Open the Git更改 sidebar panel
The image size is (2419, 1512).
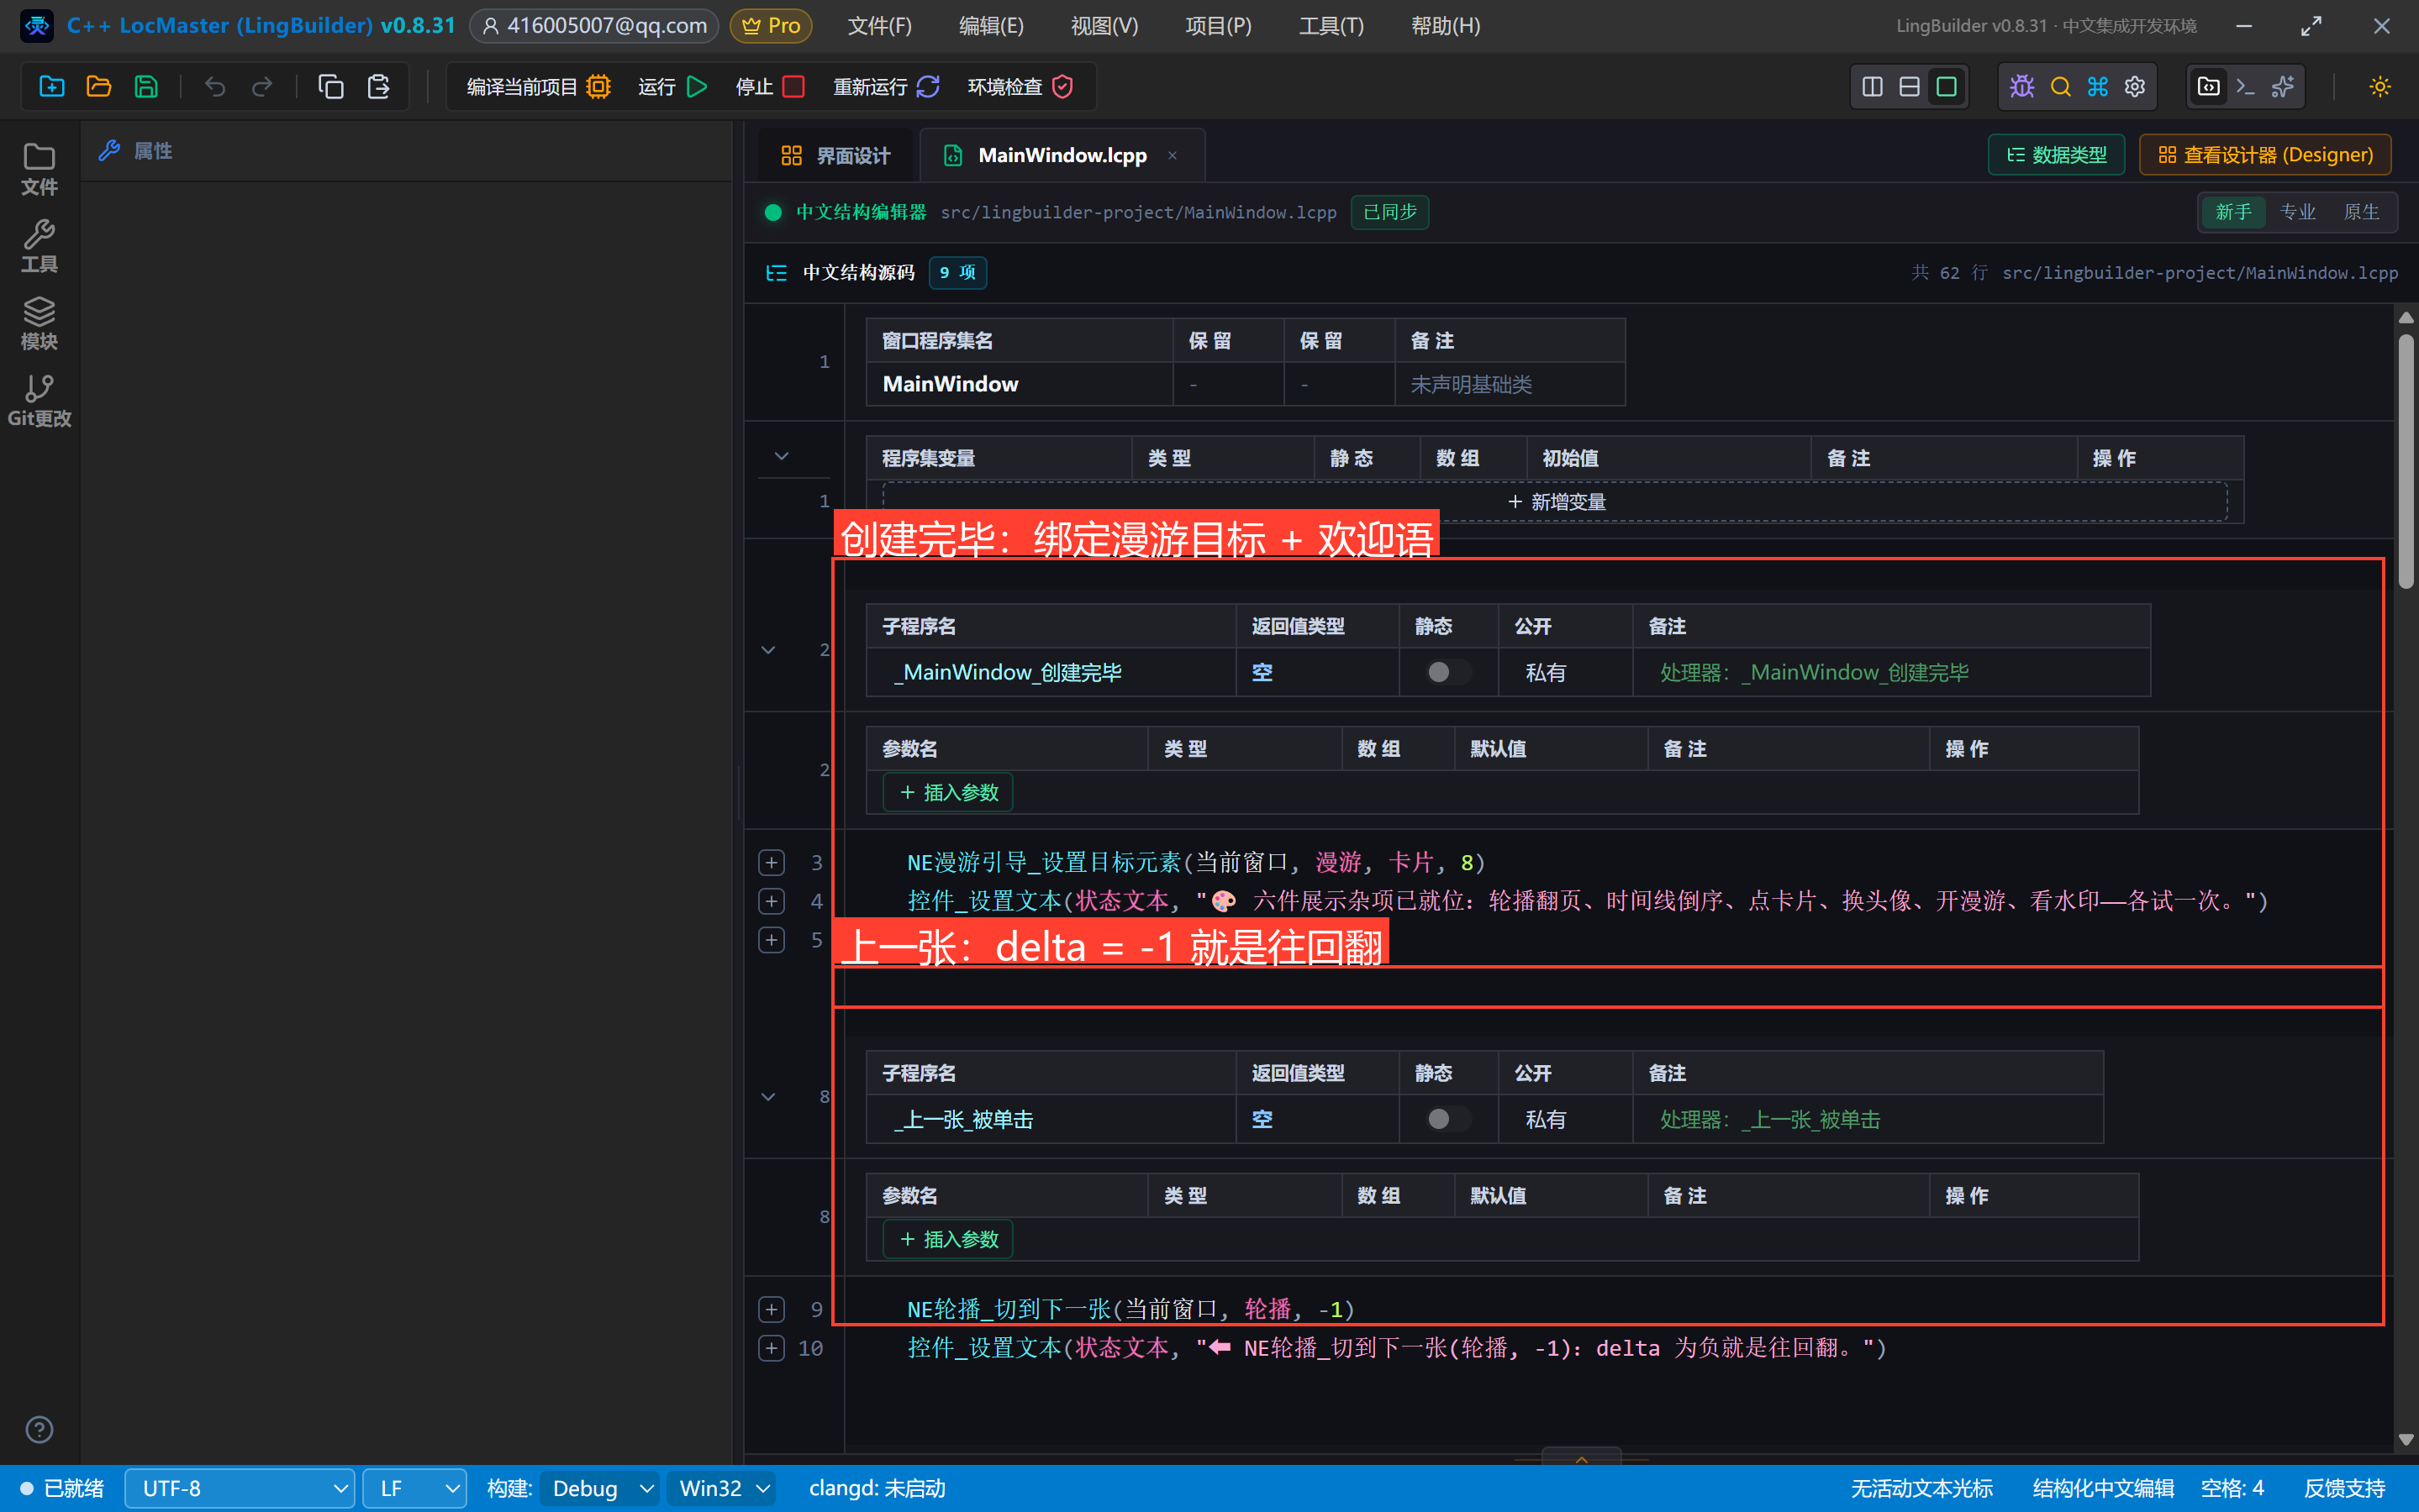point(39,401)
